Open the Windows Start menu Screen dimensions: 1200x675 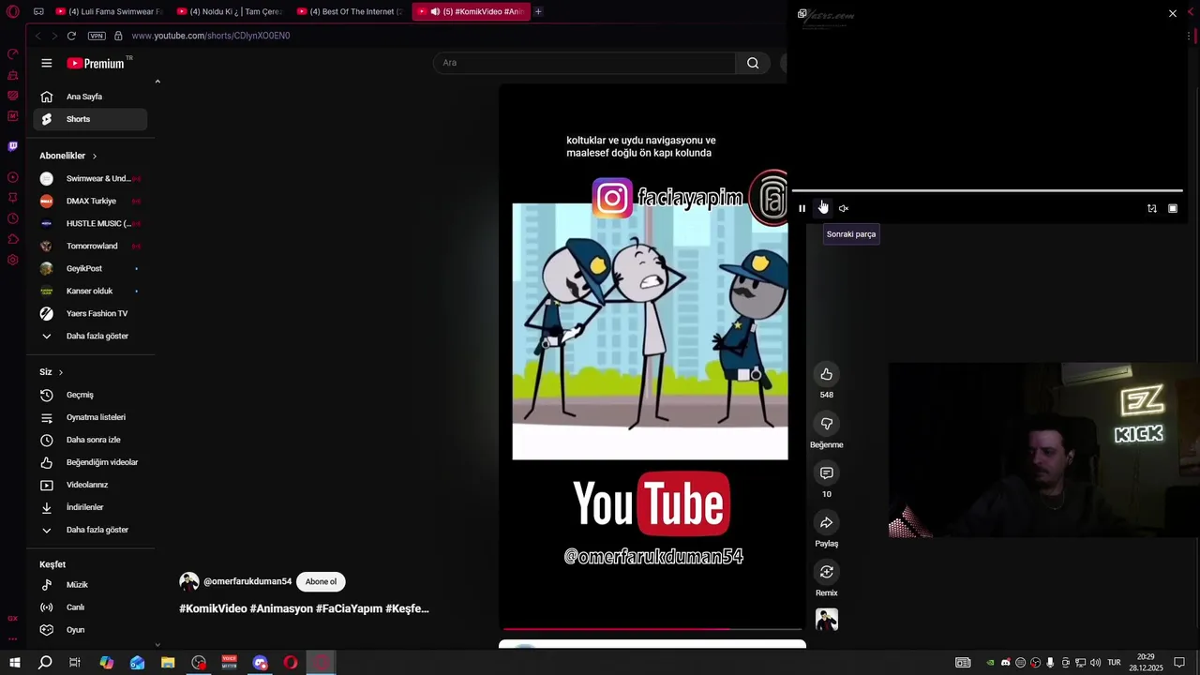click(14, 663)
